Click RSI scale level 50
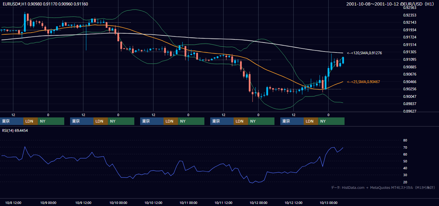The image size is (439, 206). tap(405, 161)
